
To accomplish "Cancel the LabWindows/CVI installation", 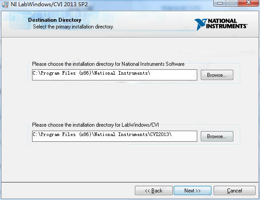I will click(x=235, y=191).
